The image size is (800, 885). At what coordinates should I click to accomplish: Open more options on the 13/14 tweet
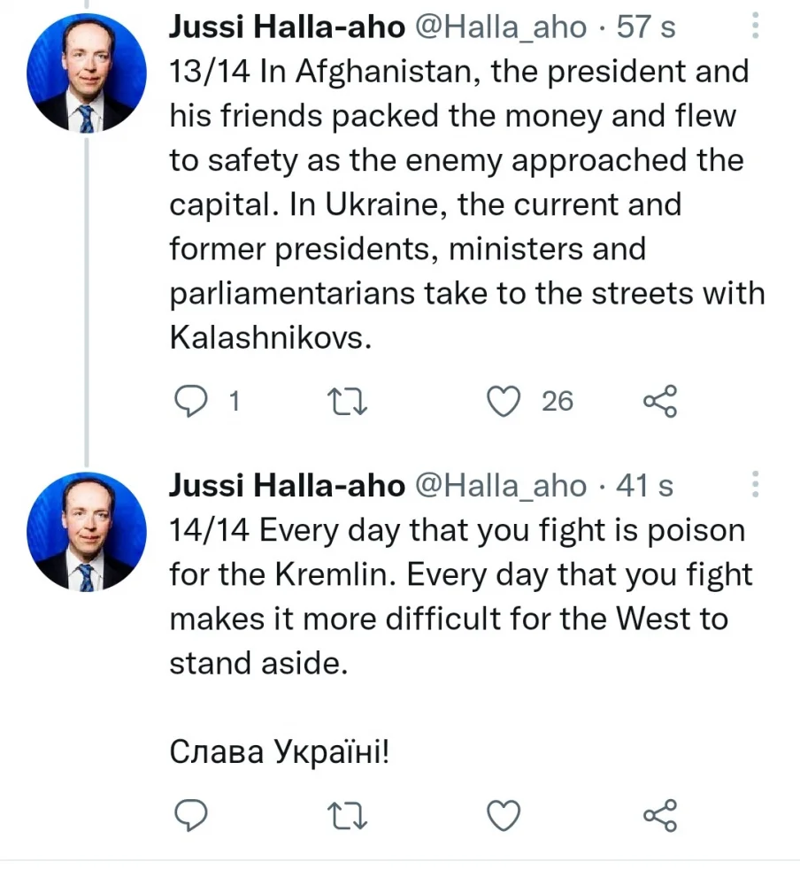pos(755,27)
